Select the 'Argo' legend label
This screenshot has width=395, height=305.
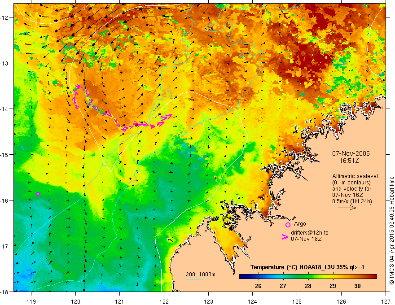(300, 224)
